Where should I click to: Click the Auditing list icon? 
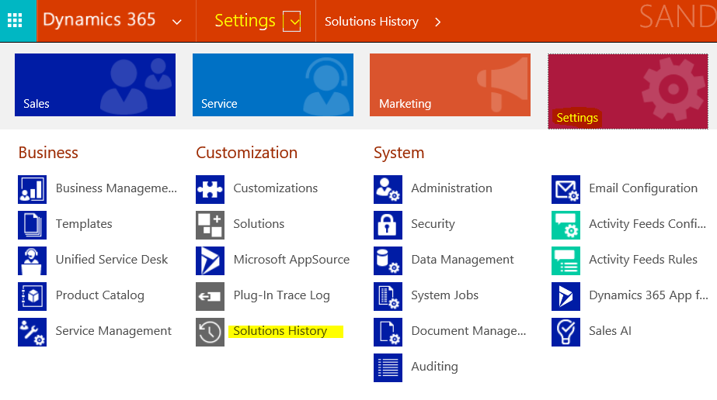[388, 367]
